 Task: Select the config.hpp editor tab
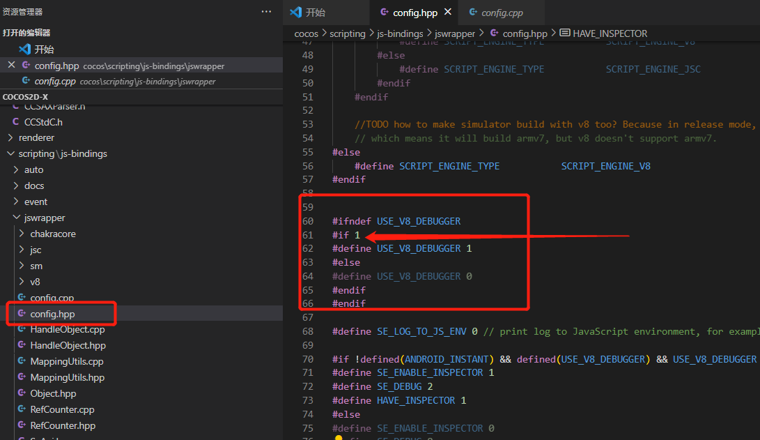click(415, 13)
